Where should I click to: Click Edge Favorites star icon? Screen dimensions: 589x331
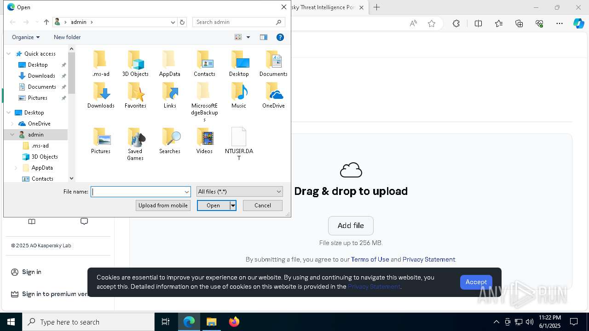pyautogui.click(x=432, y=23)
